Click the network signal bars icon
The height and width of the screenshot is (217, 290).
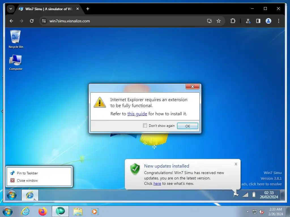pos(245,195)
